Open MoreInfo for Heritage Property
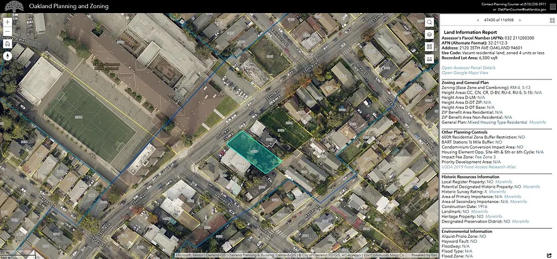557x259 pixels. pyautogui.click(x=494, y=217)
